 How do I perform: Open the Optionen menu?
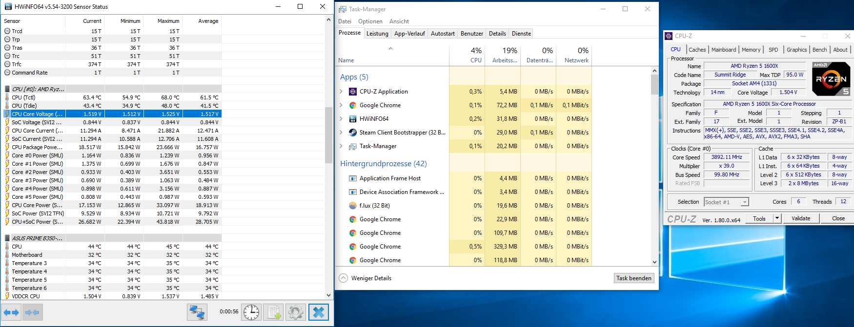pyautogui.click(x=370, y=21)
